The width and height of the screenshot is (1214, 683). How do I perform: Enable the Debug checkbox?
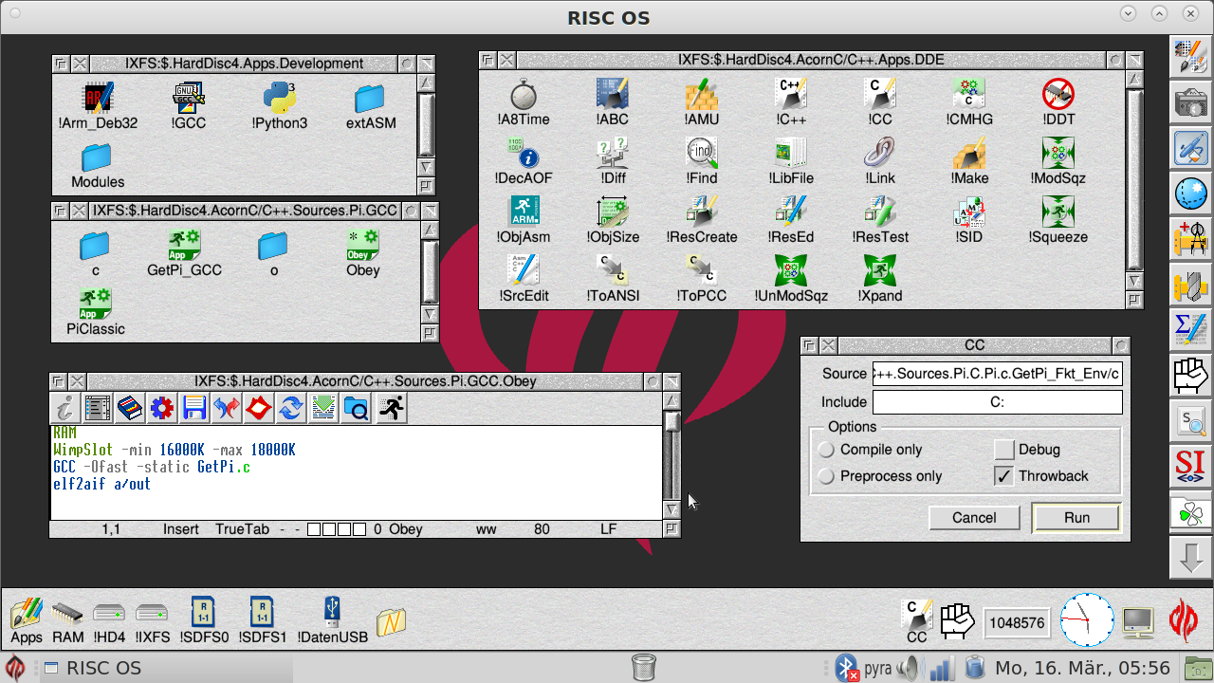click(x=1002, y=450)
